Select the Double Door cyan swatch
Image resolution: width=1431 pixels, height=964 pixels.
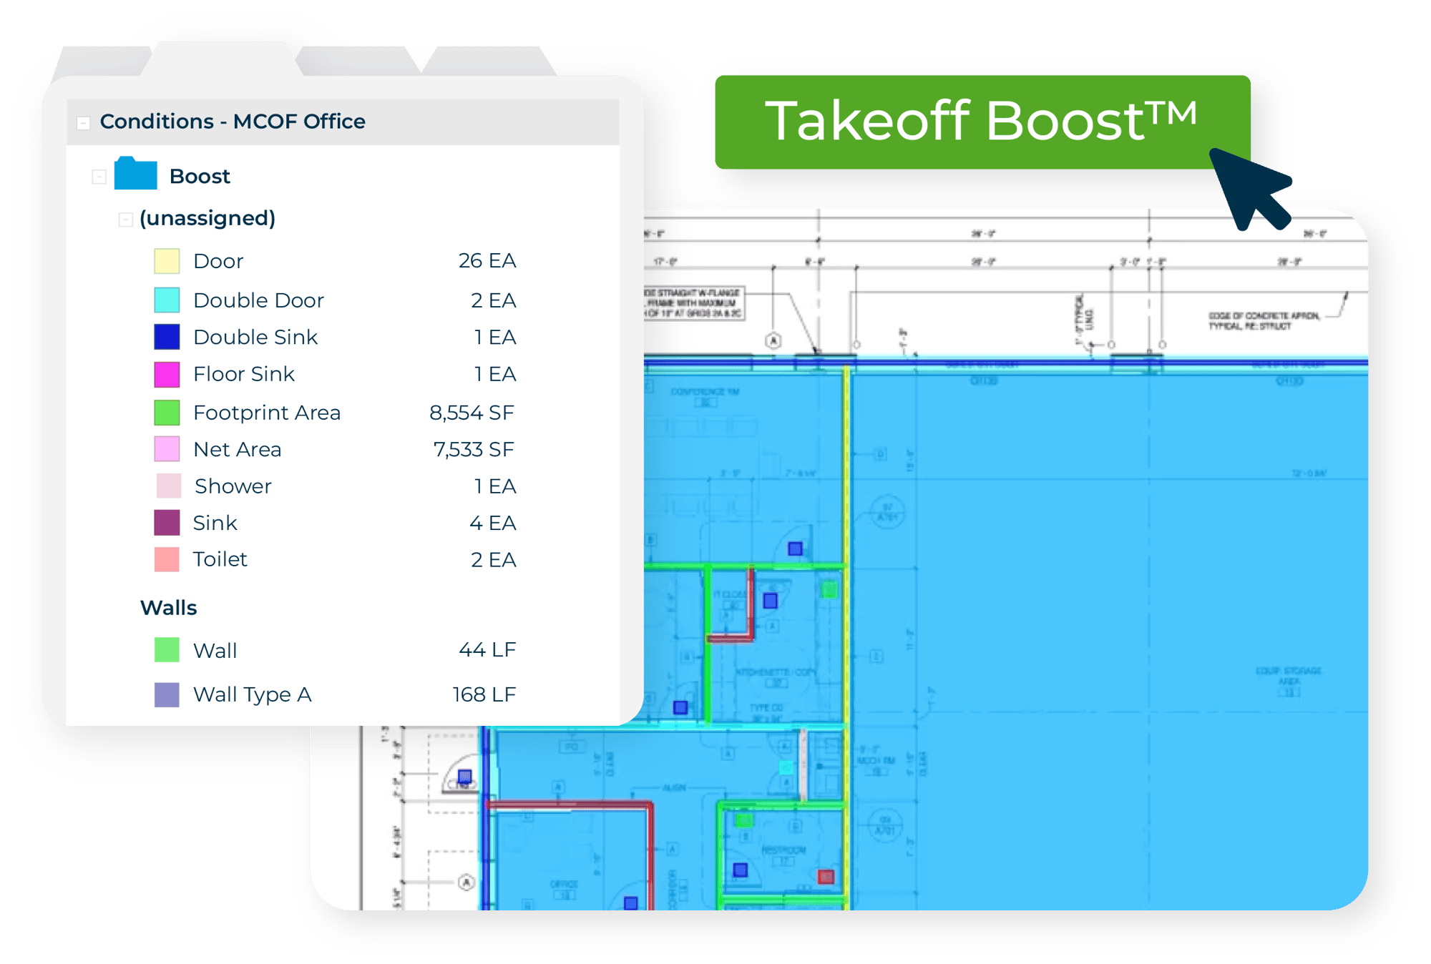click(167, 300)
